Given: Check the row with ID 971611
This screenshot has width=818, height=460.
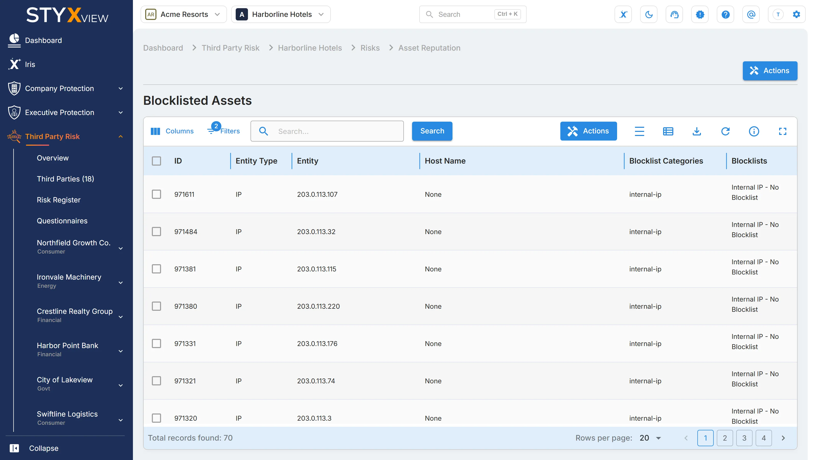Looking at the screenshot, I should click(156, 194).
